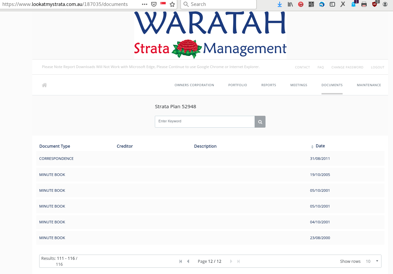Go to next results page

click(x=231, y=261)
